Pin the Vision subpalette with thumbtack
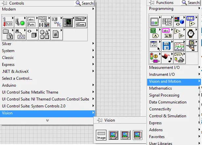 point(100,120)
